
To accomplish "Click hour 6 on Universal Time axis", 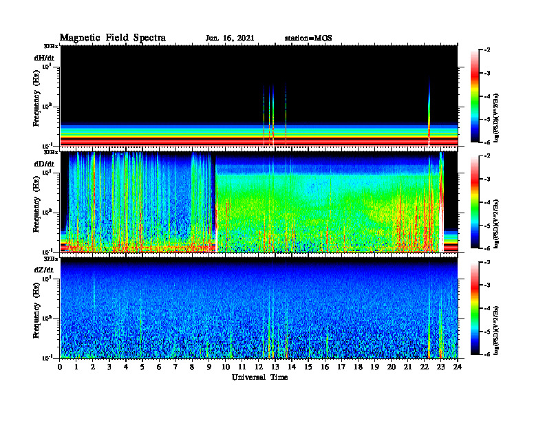I will pyautogui.click(x=159, y=367).
